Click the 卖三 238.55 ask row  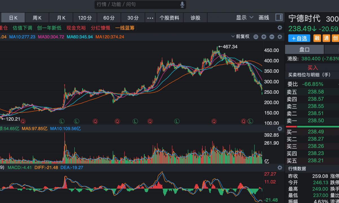click(312, 106)
